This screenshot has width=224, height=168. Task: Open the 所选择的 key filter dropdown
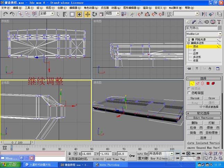172,153
